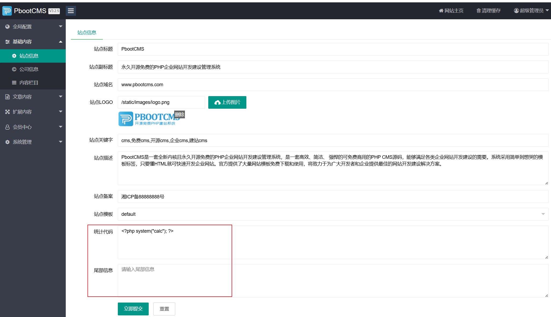Open 系统管理 sidebar menu
Viewport: 551px width, 317px height.
(x=33, y=142)
